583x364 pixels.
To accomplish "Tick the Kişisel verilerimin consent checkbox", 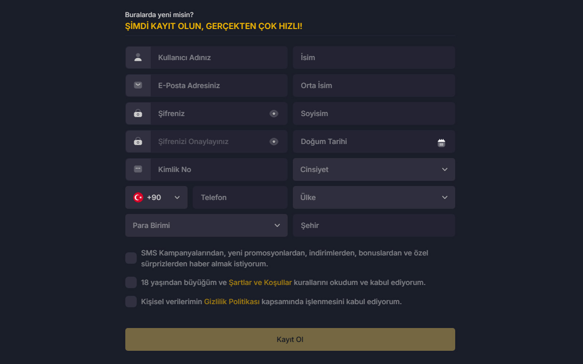I will pyautogui.click(x=131, y=301).
